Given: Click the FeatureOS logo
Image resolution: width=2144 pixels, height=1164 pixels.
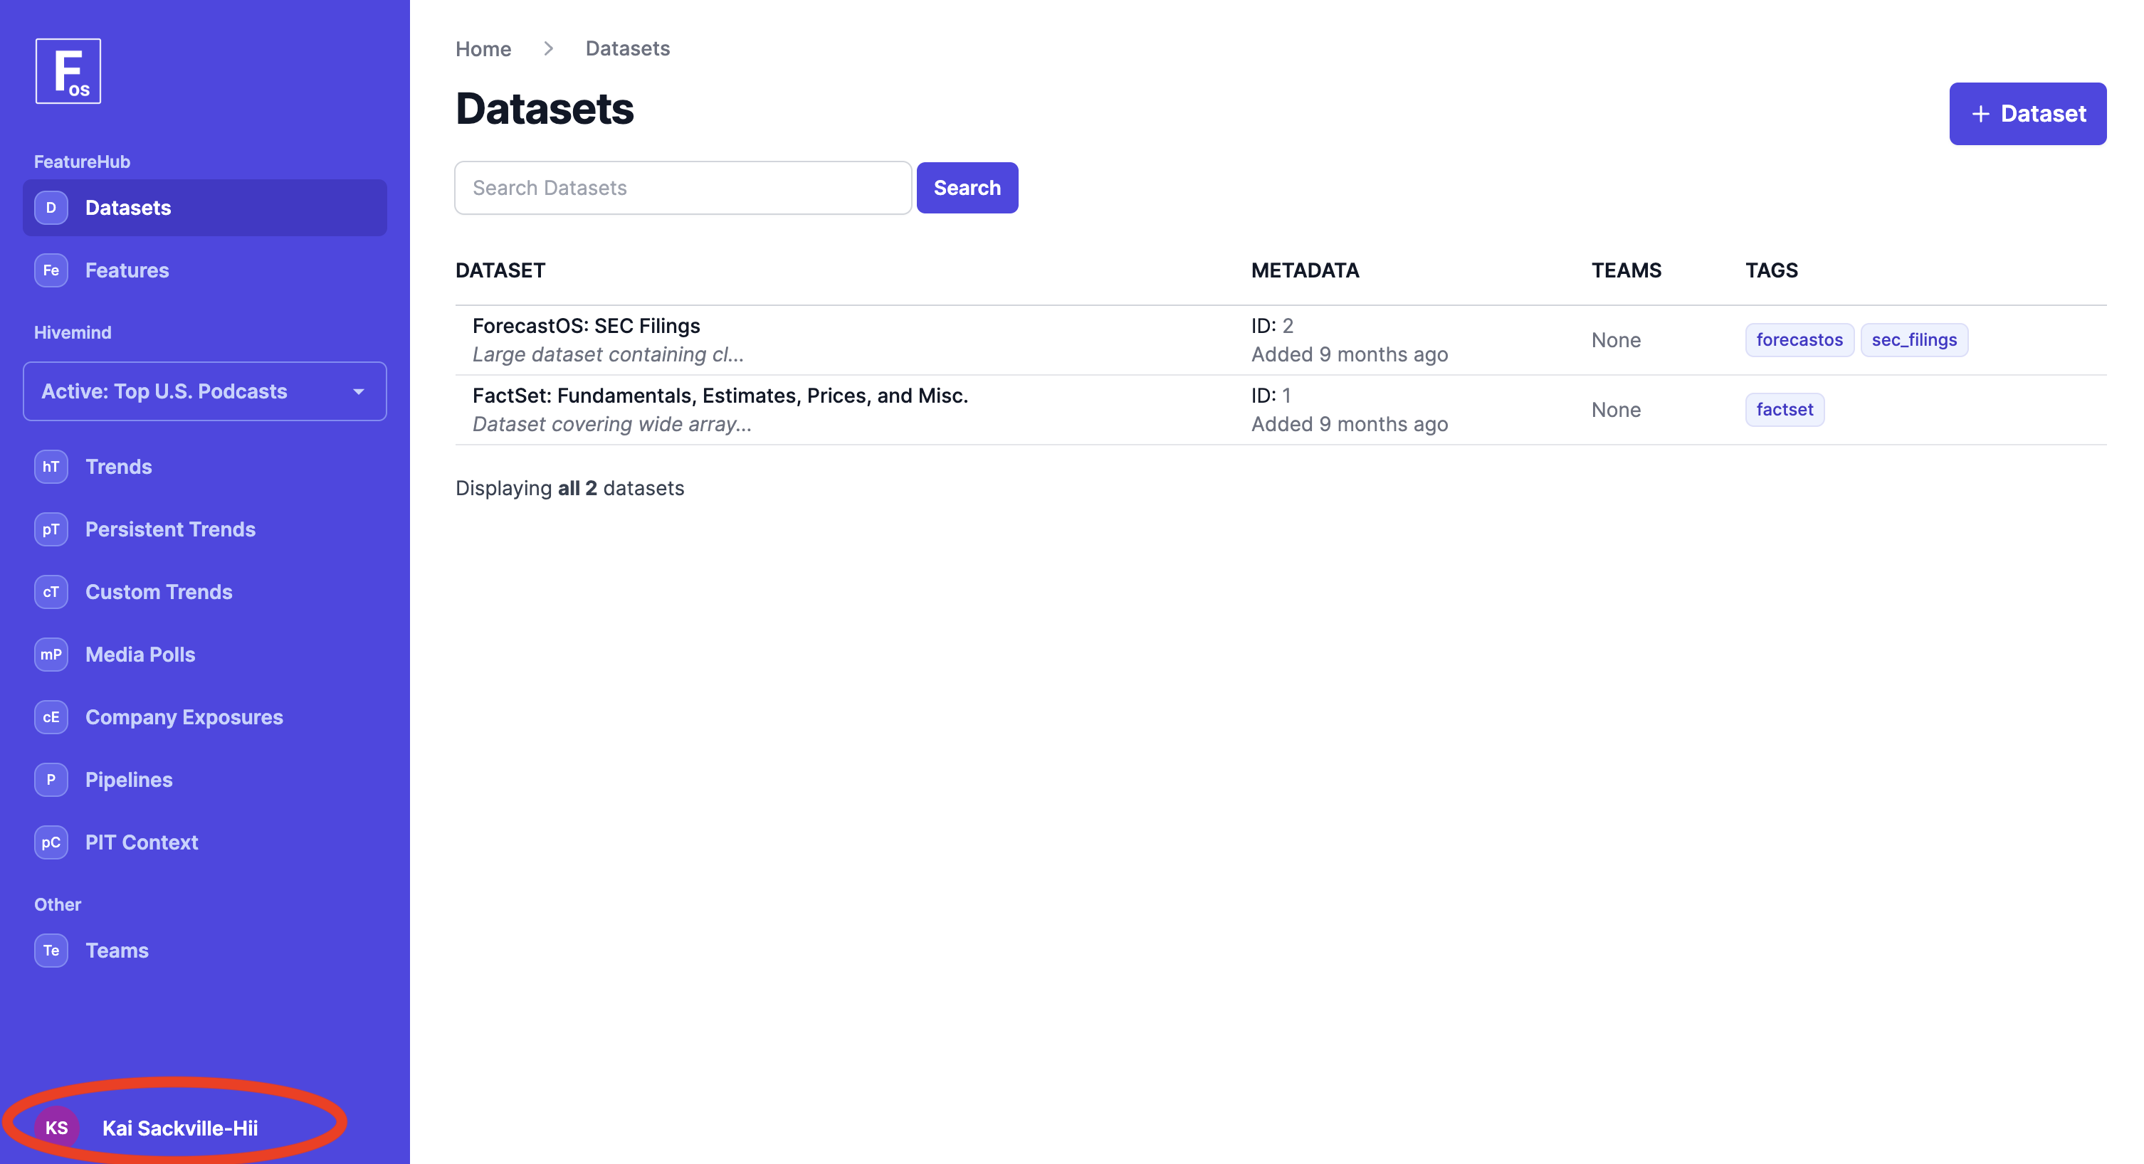Looking at the screenshot, I should (x=70, y=70).
